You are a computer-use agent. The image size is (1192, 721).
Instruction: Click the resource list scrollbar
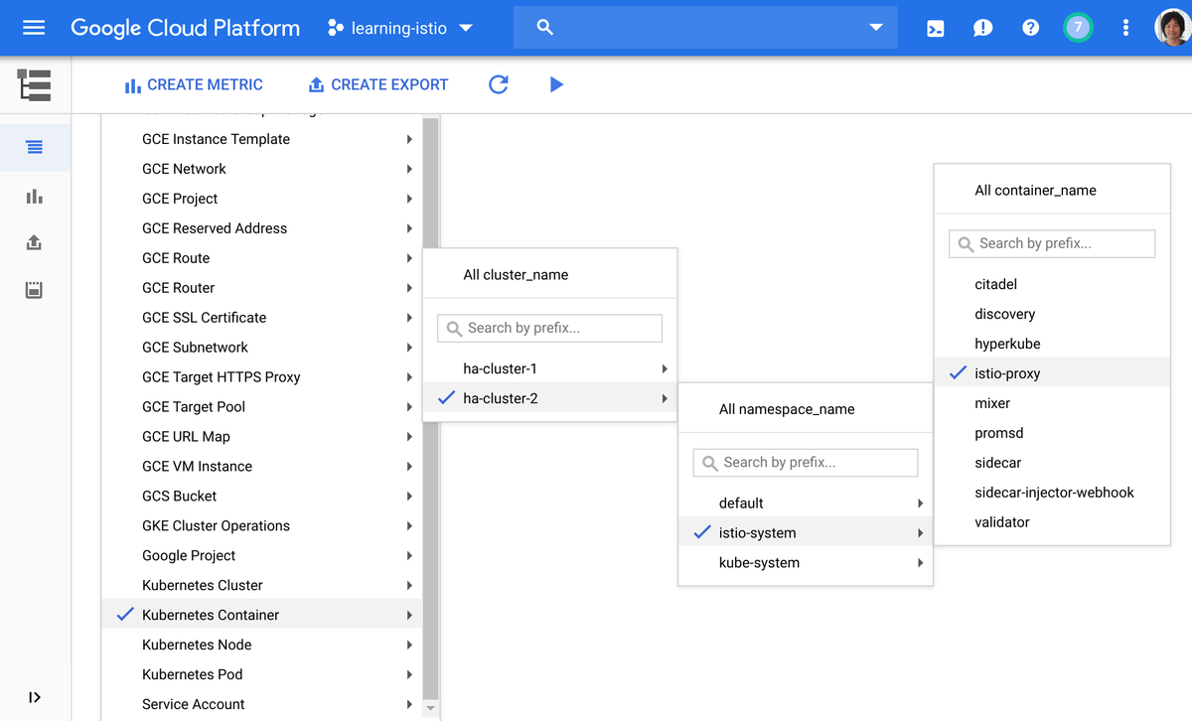click(430, 407)
